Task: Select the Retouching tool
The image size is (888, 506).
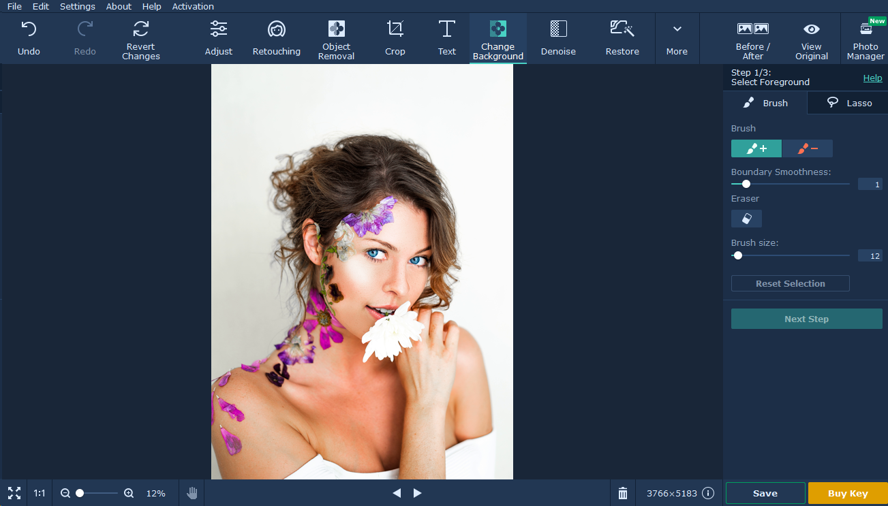Action: (x=277, y=39)
